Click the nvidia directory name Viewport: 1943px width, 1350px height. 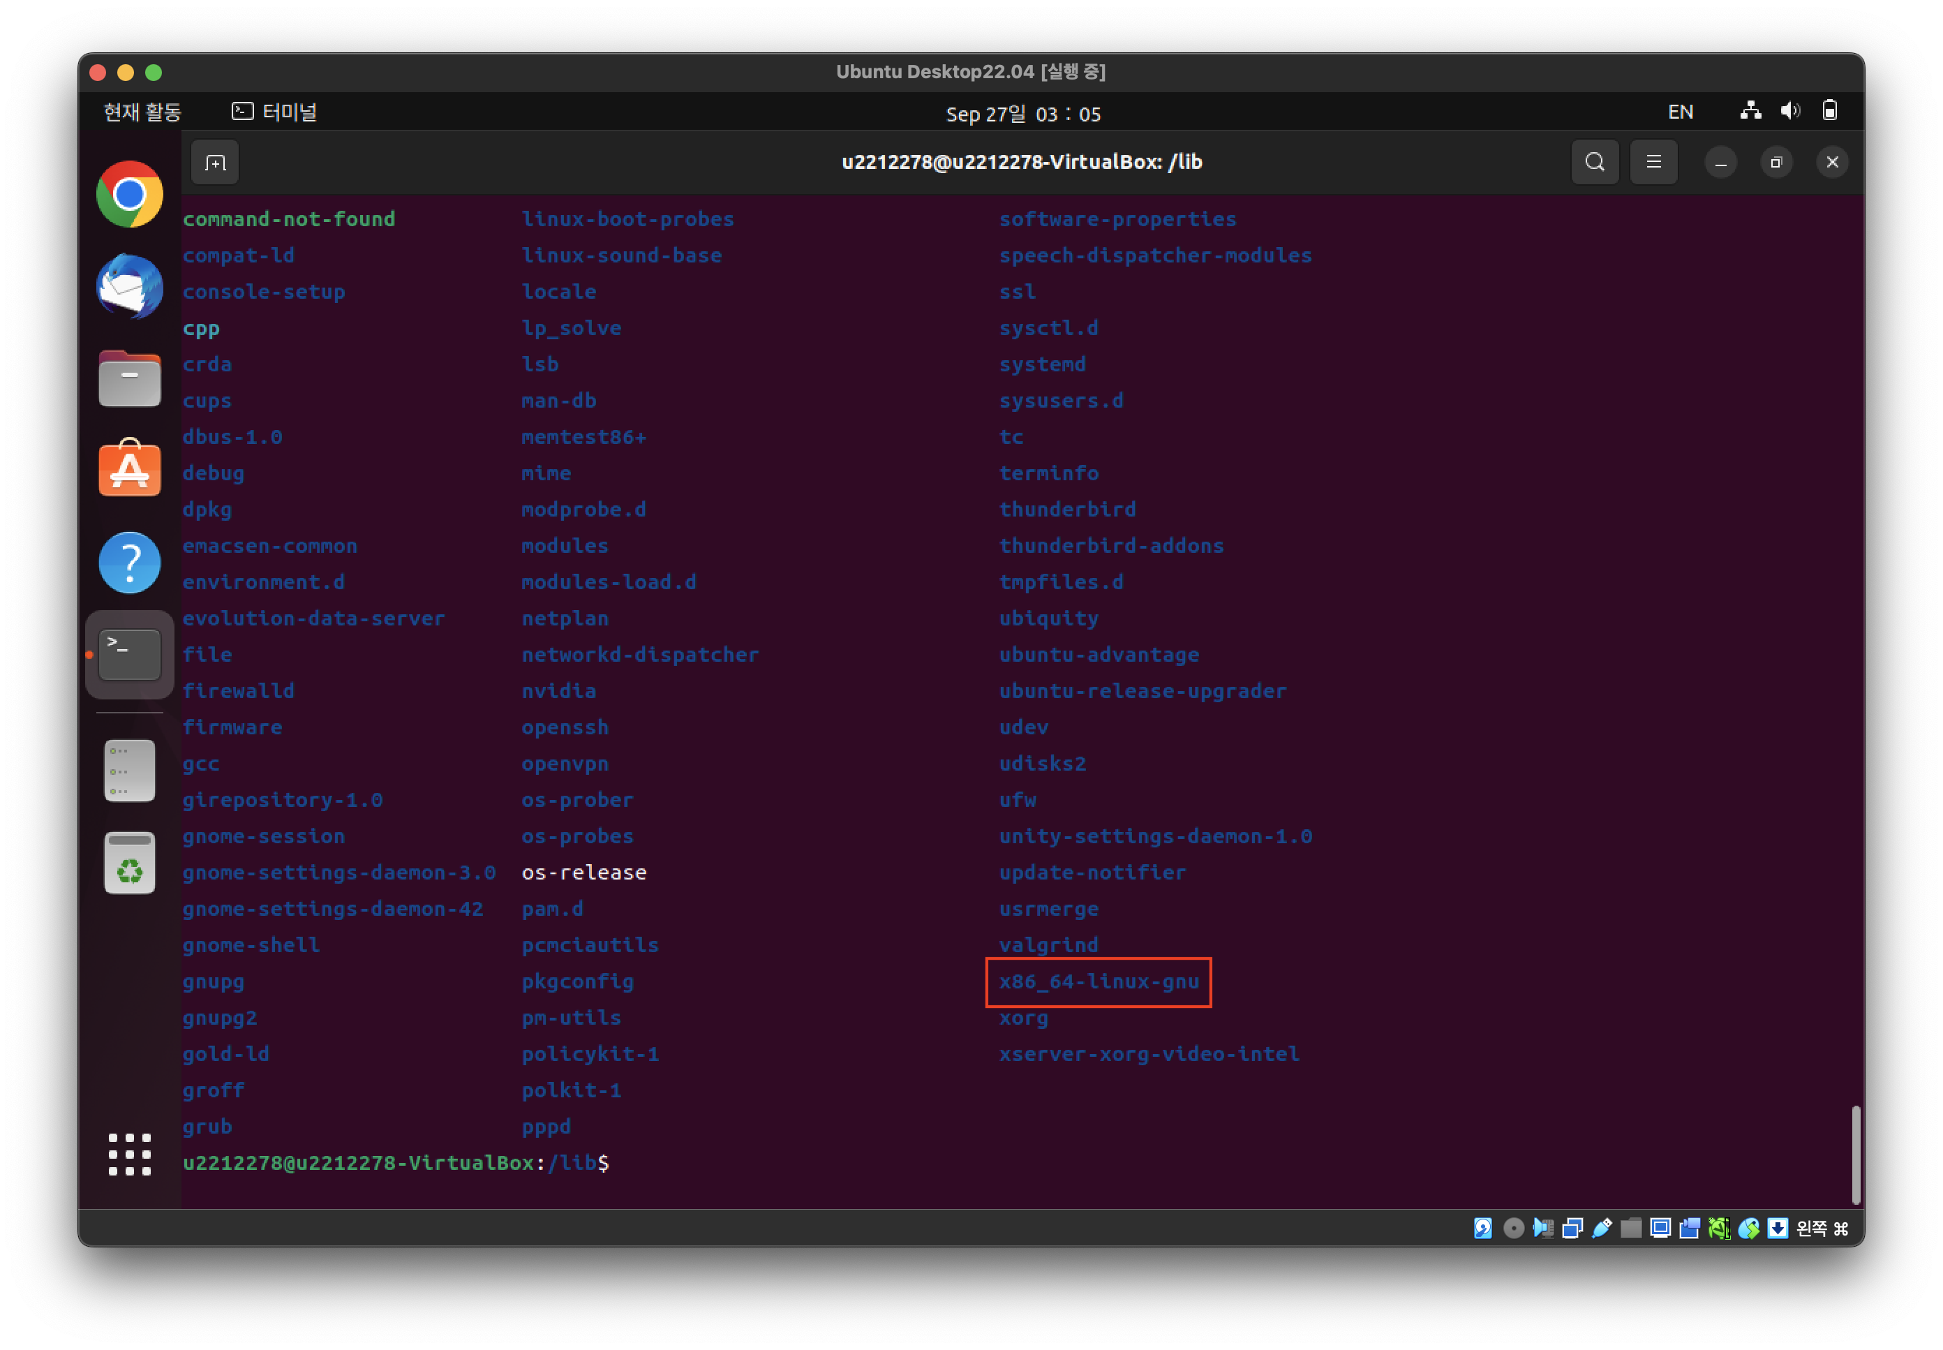(559, 691)
